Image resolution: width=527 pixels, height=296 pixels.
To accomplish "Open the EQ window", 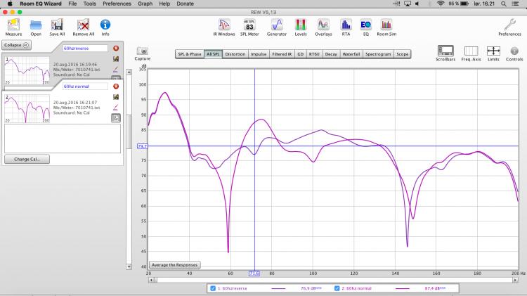I will pyautogui.click(x=365, y=26).
